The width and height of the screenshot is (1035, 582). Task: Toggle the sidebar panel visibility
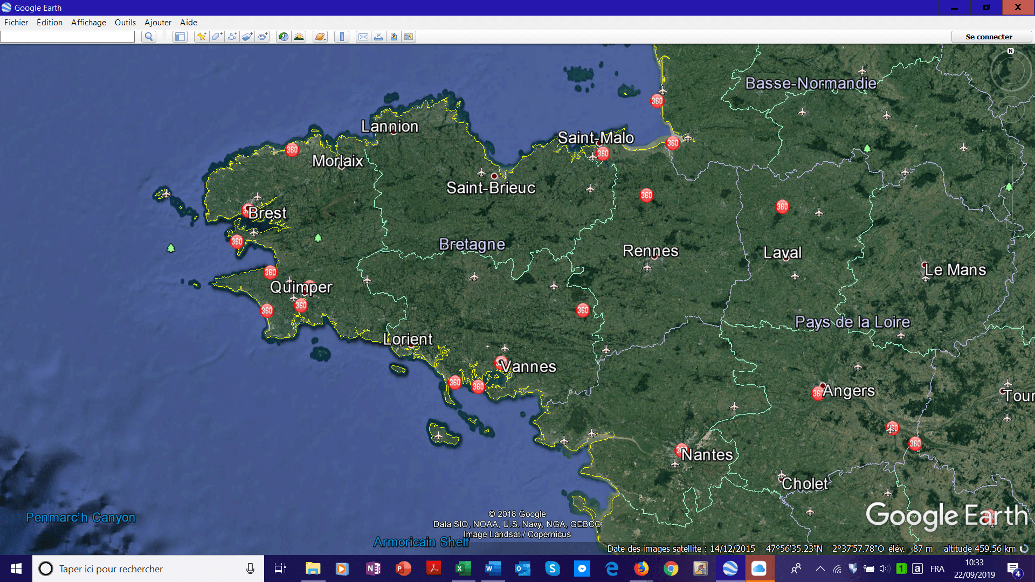tap(180, 37)
